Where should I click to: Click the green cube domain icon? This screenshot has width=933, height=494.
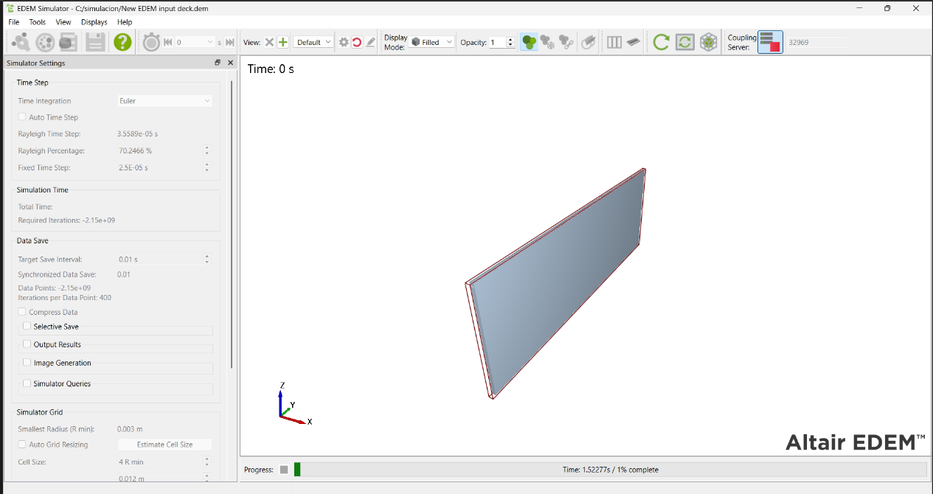click(709, 42)
